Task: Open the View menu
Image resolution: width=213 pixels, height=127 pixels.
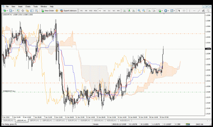Action: click(13, 6)
